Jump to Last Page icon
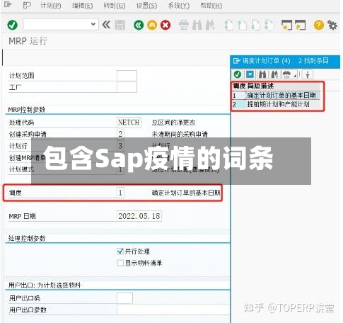 269,25
